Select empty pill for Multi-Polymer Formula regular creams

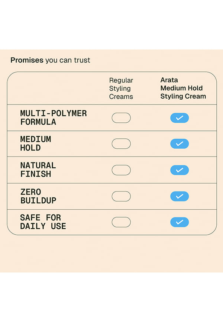click(x=121, y=118)
